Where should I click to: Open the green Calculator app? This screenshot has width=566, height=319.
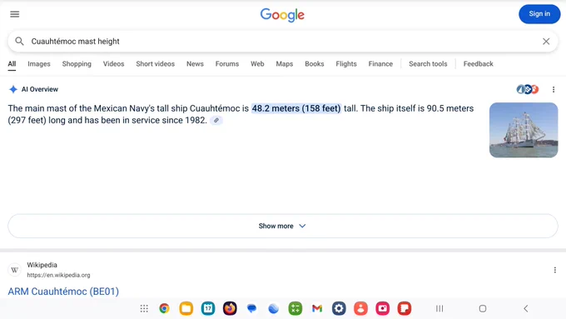click(295, 308)
